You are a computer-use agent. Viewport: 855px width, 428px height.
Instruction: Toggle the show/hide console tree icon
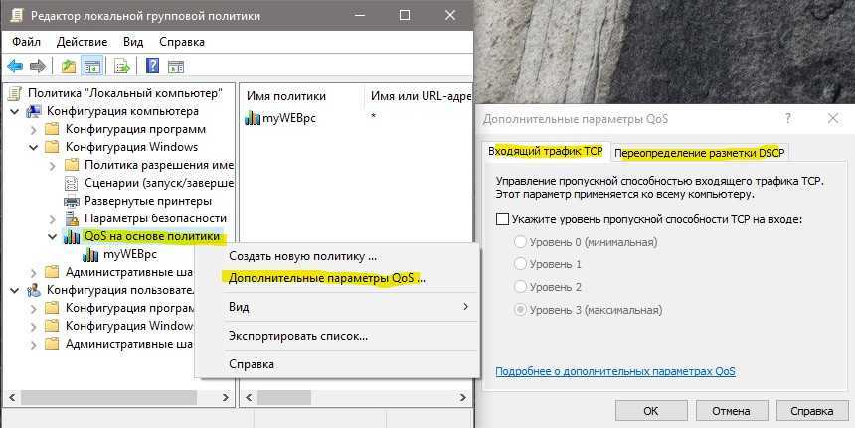[91, 67]
